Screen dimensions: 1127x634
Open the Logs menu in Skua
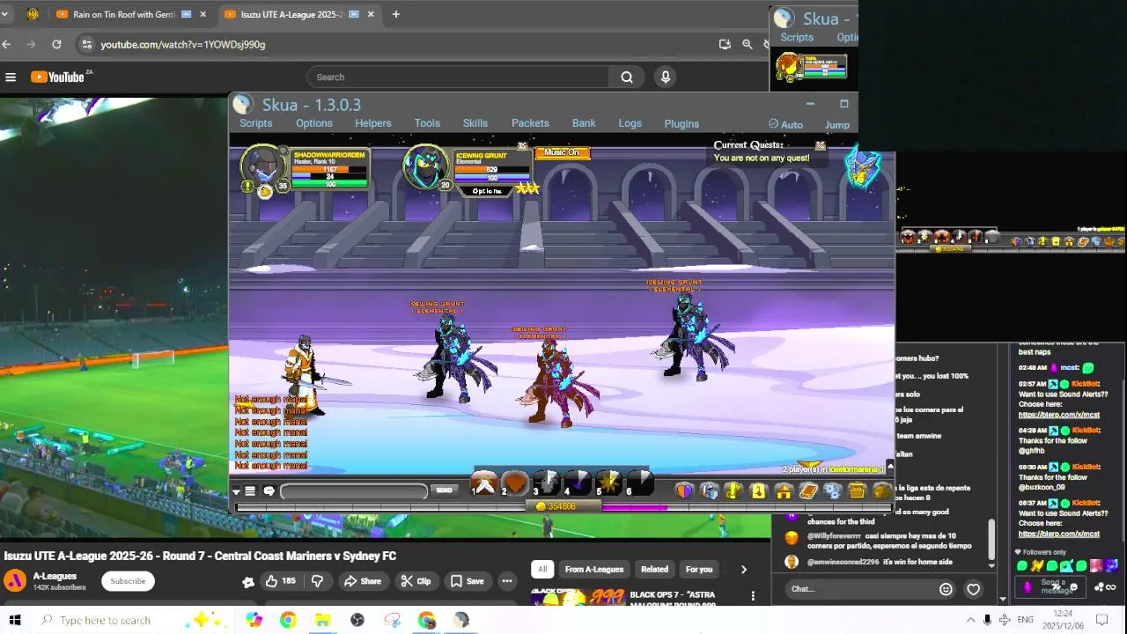630,123
